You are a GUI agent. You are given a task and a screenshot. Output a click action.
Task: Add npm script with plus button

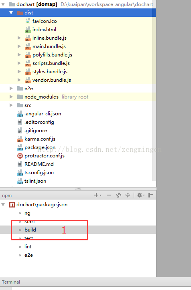tap(98, 195)
